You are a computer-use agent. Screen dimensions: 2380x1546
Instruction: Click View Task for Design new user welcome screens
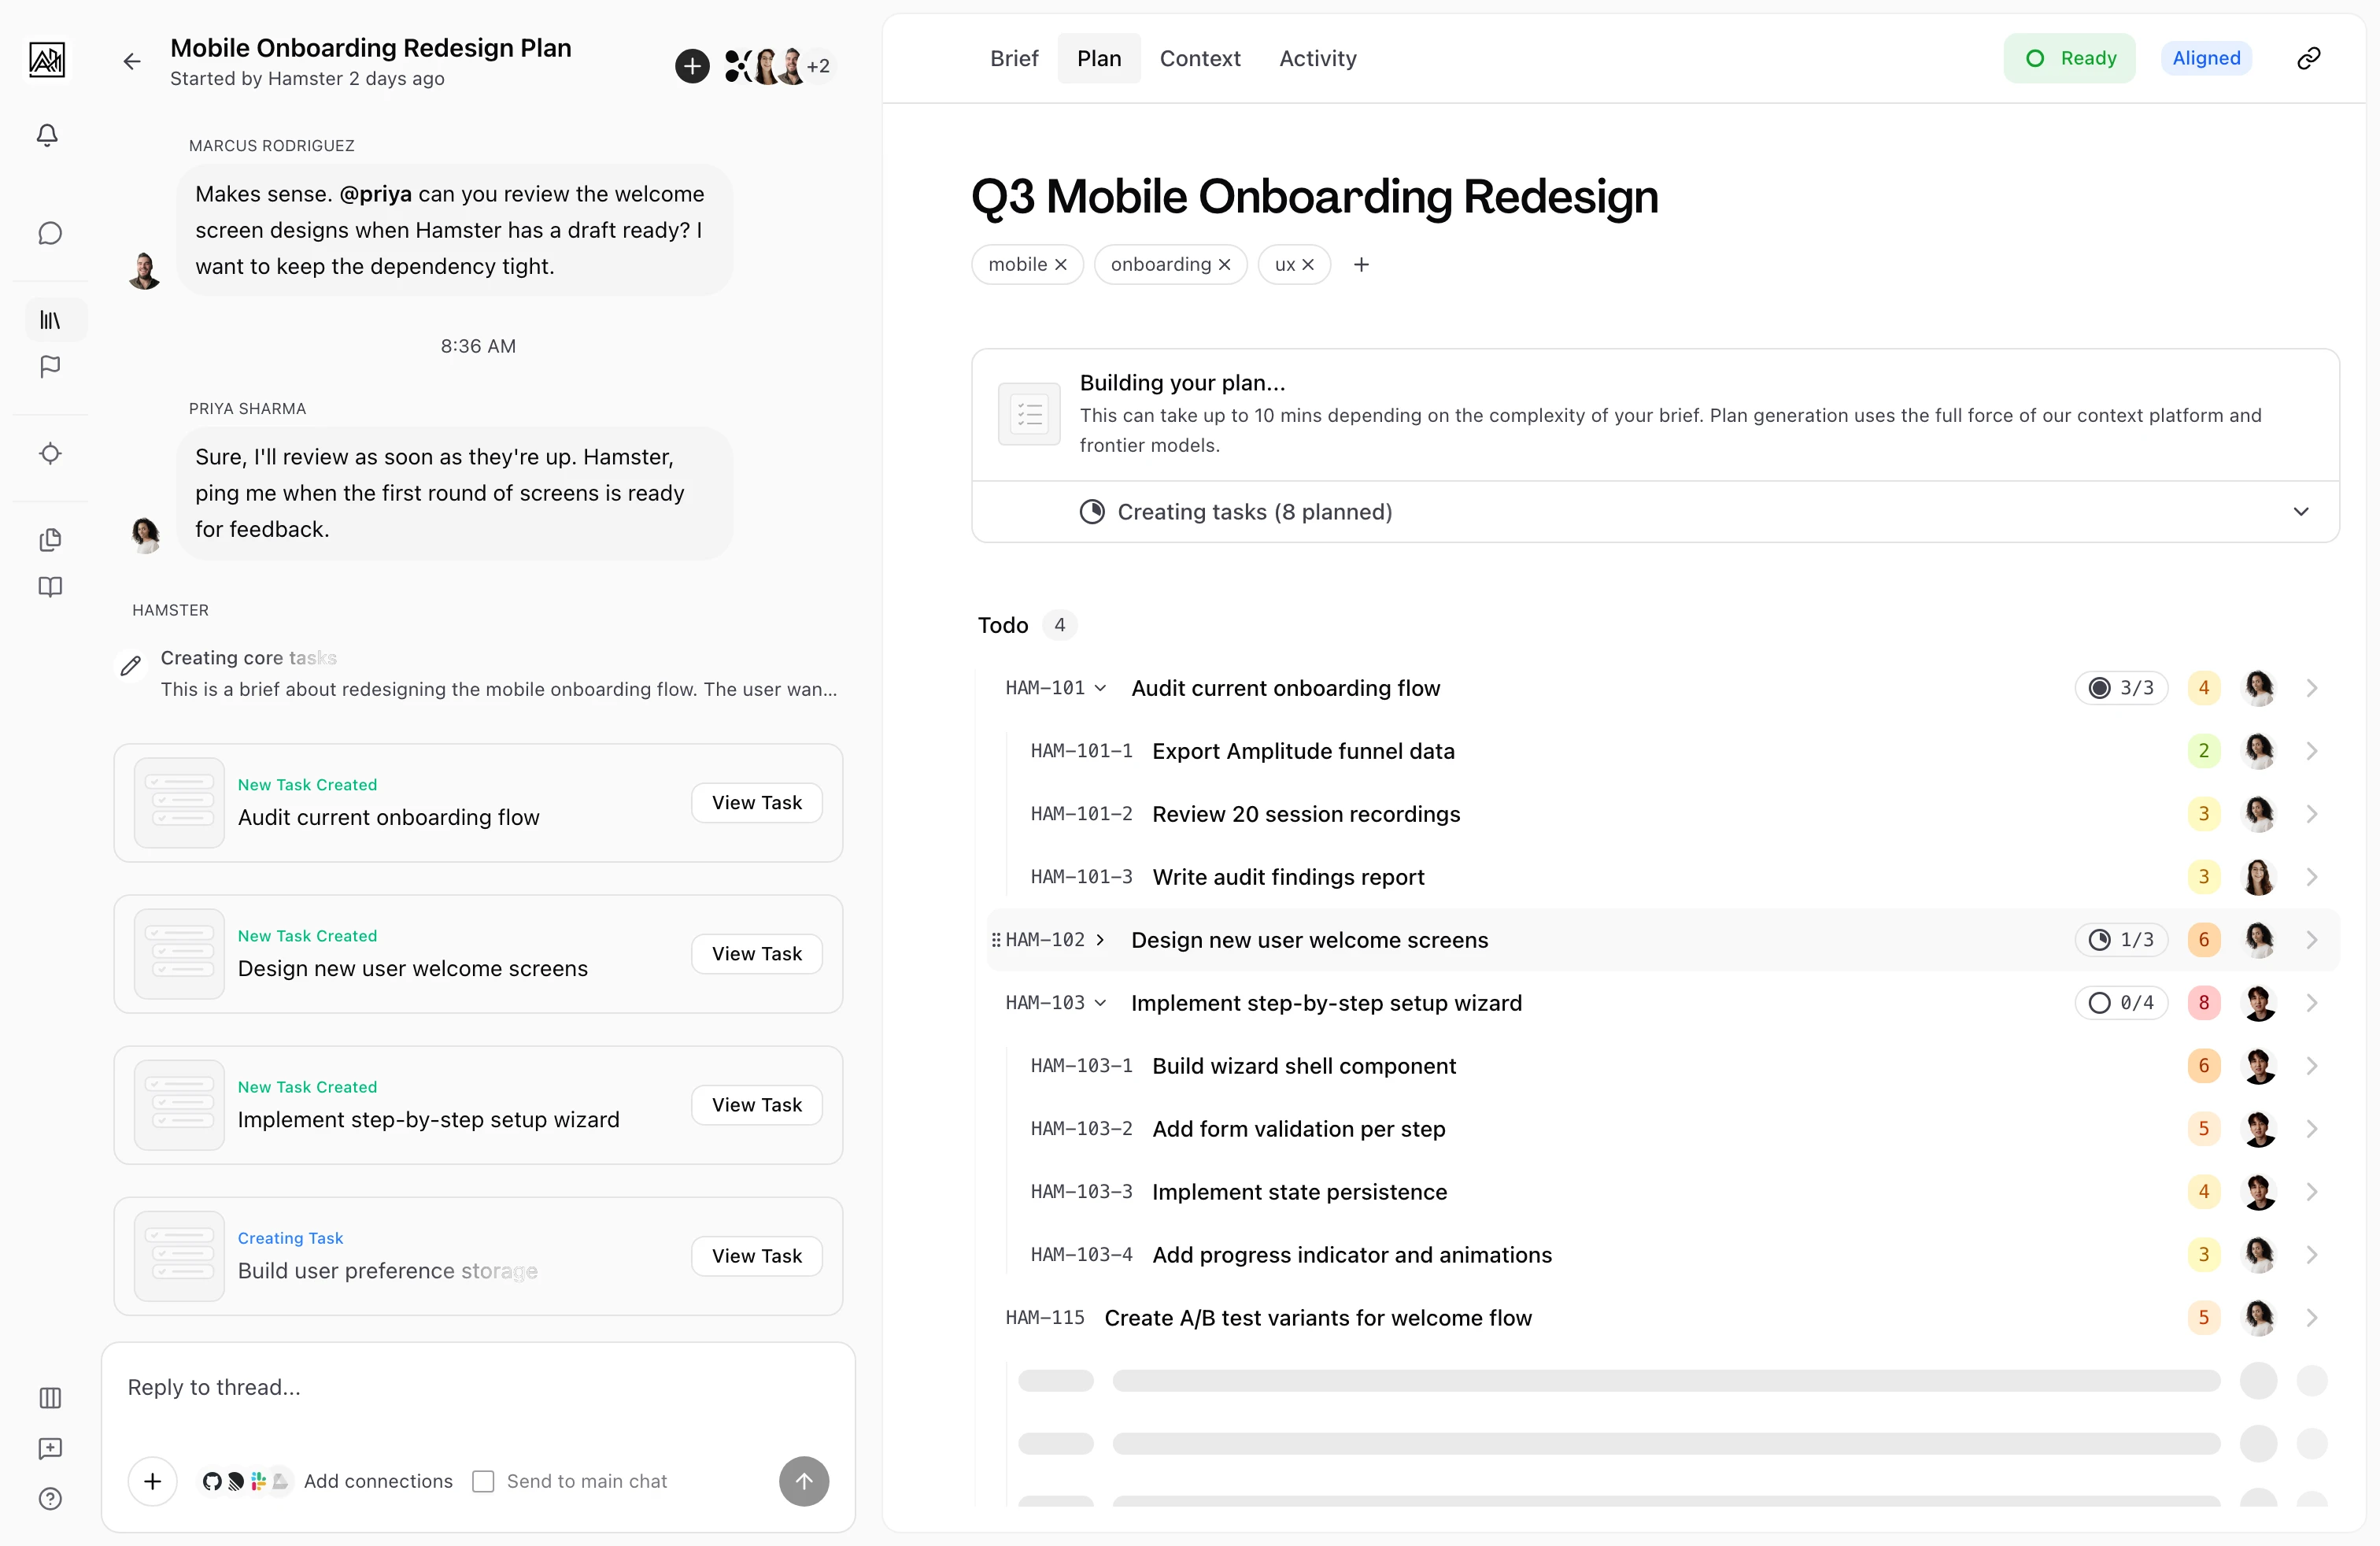tap(756, 953)
